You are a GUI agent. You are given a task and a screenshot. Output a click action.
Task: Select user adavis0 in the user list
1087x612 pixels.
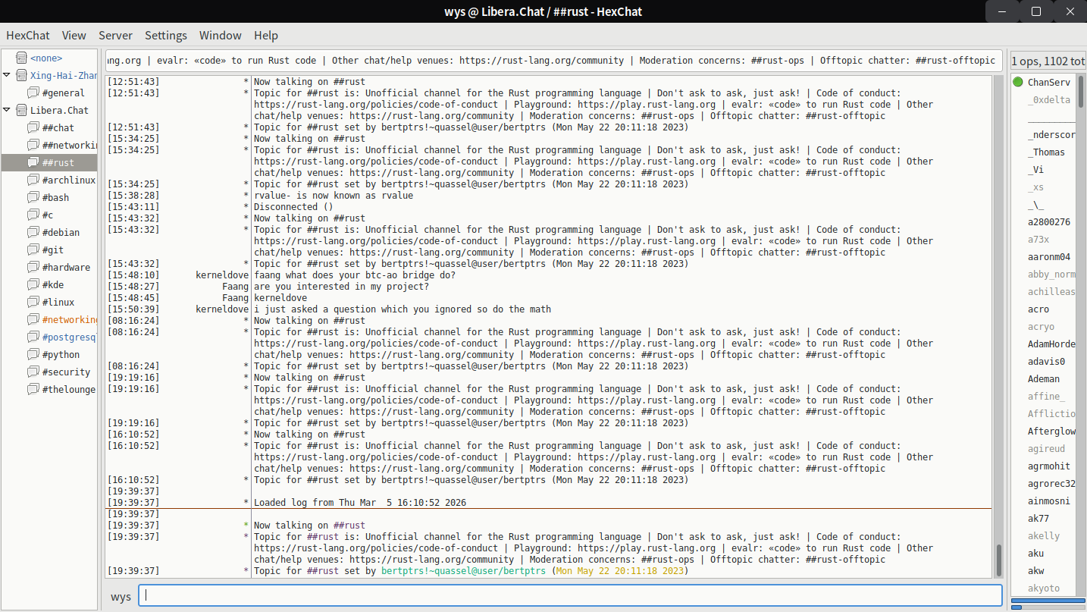1046,361
